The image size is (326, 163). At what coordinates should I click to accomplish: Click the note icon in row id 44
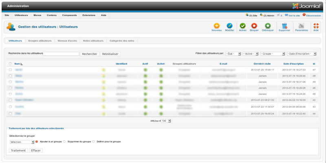104,114
